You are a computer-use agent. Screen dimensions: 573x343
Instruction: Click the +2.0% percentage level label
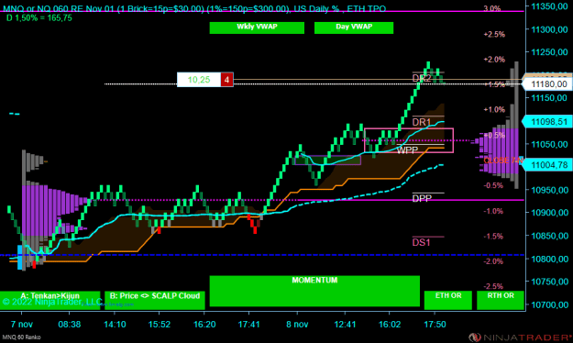(x=494, y=60)
